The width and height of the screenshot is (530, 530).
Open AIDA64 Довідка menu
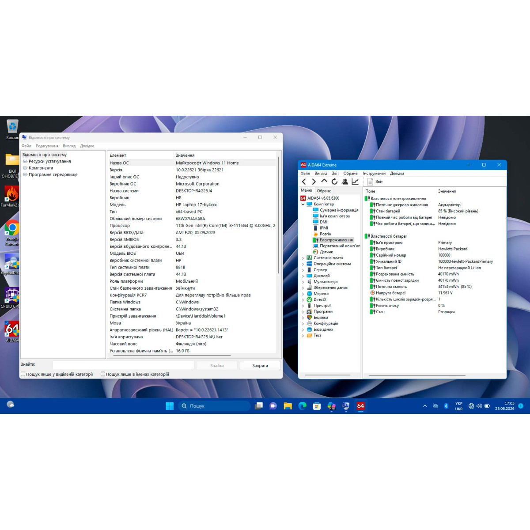click(397, 174)
